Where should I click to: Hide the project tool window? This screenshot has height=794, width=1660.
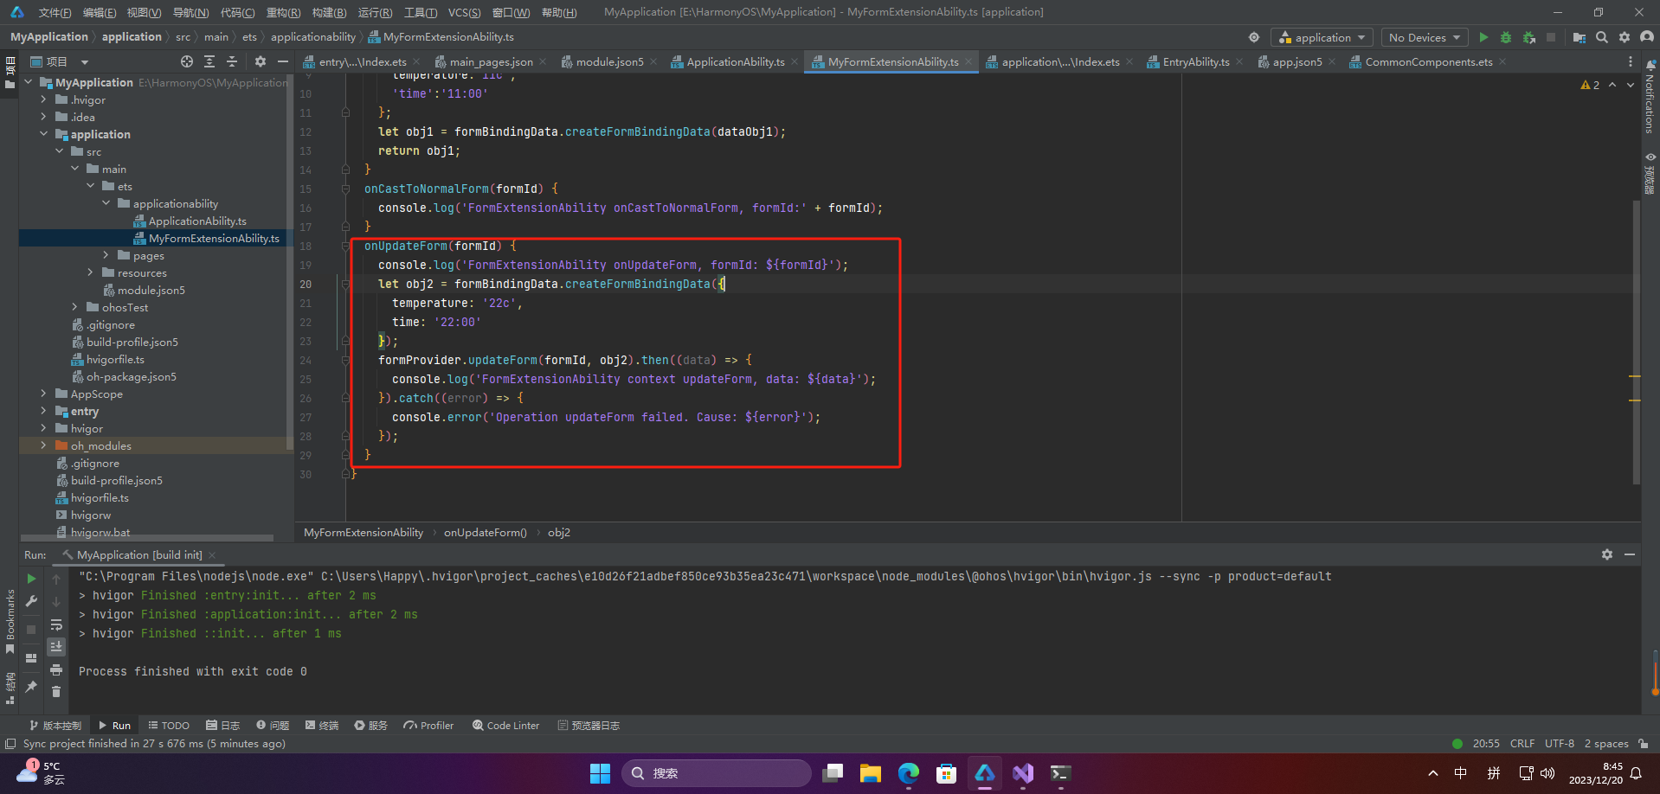click(283, 61)
